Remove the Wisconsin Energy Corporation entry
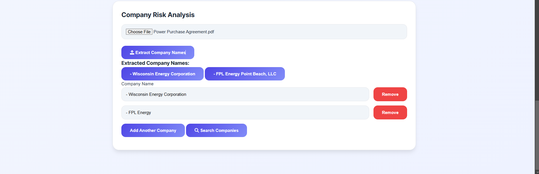Image resolution: width=539 pixels, height=174 pixels. coord(390,94)
